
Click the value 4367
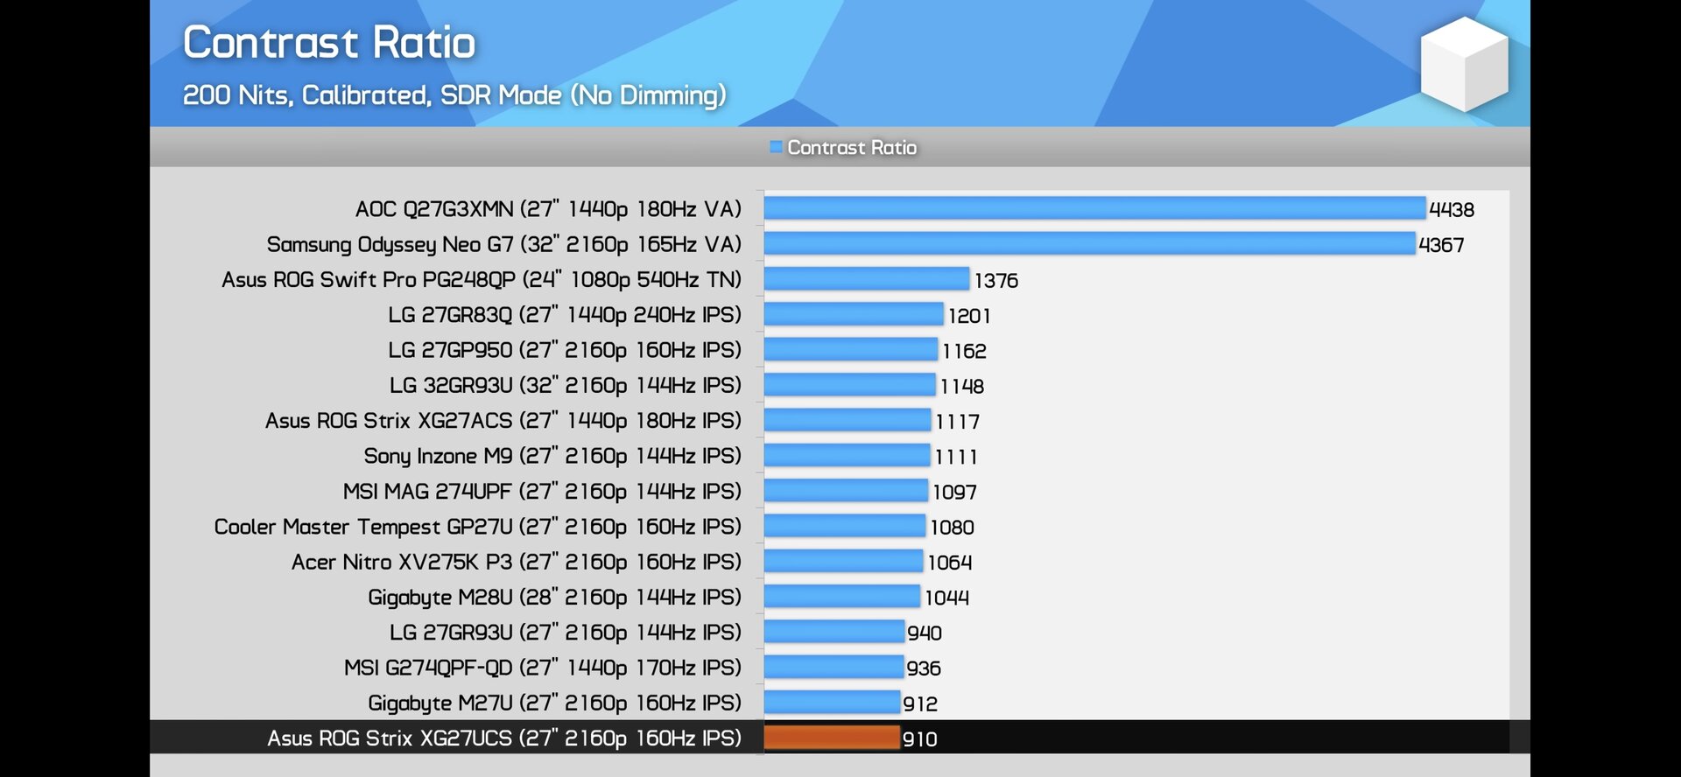point(1441,245)
